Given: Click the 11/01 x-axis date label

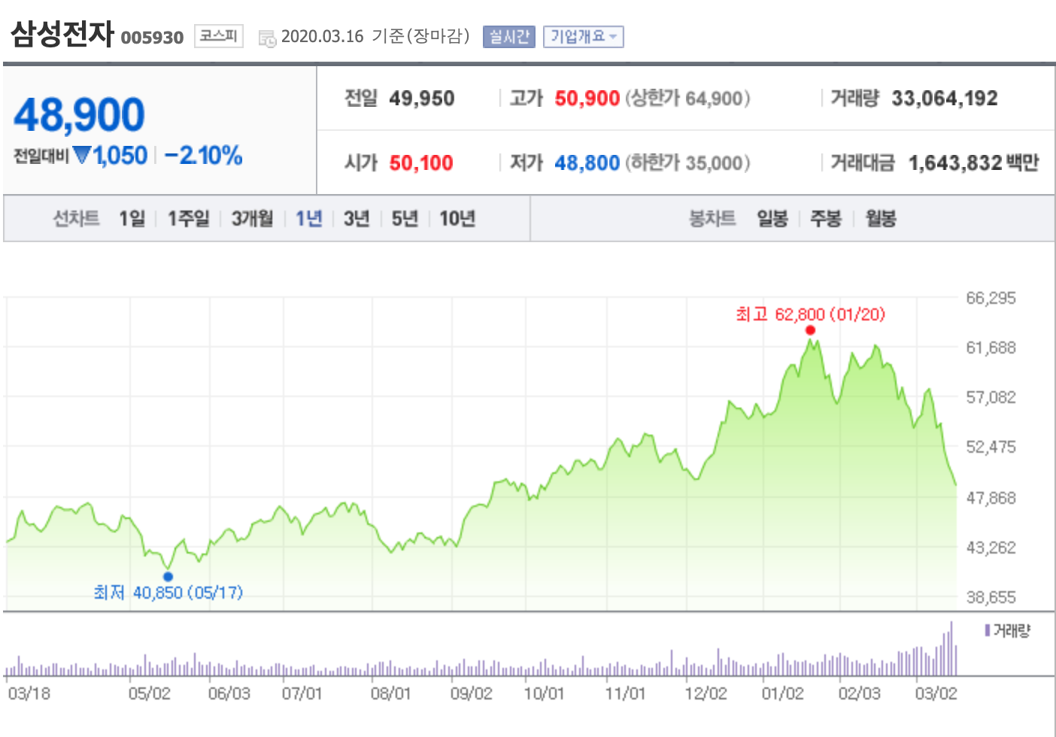Looking at the screenshot, I should (625, 693).
